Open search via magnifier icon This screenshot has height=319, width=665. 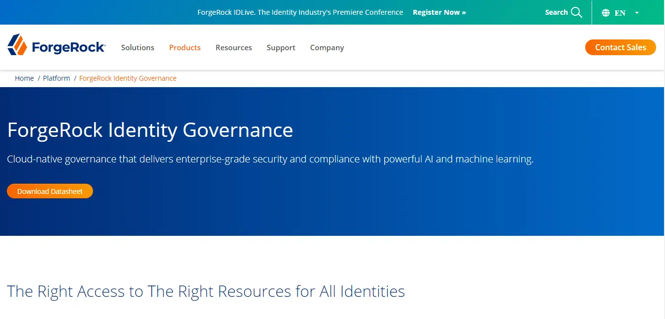click(576, 12)
